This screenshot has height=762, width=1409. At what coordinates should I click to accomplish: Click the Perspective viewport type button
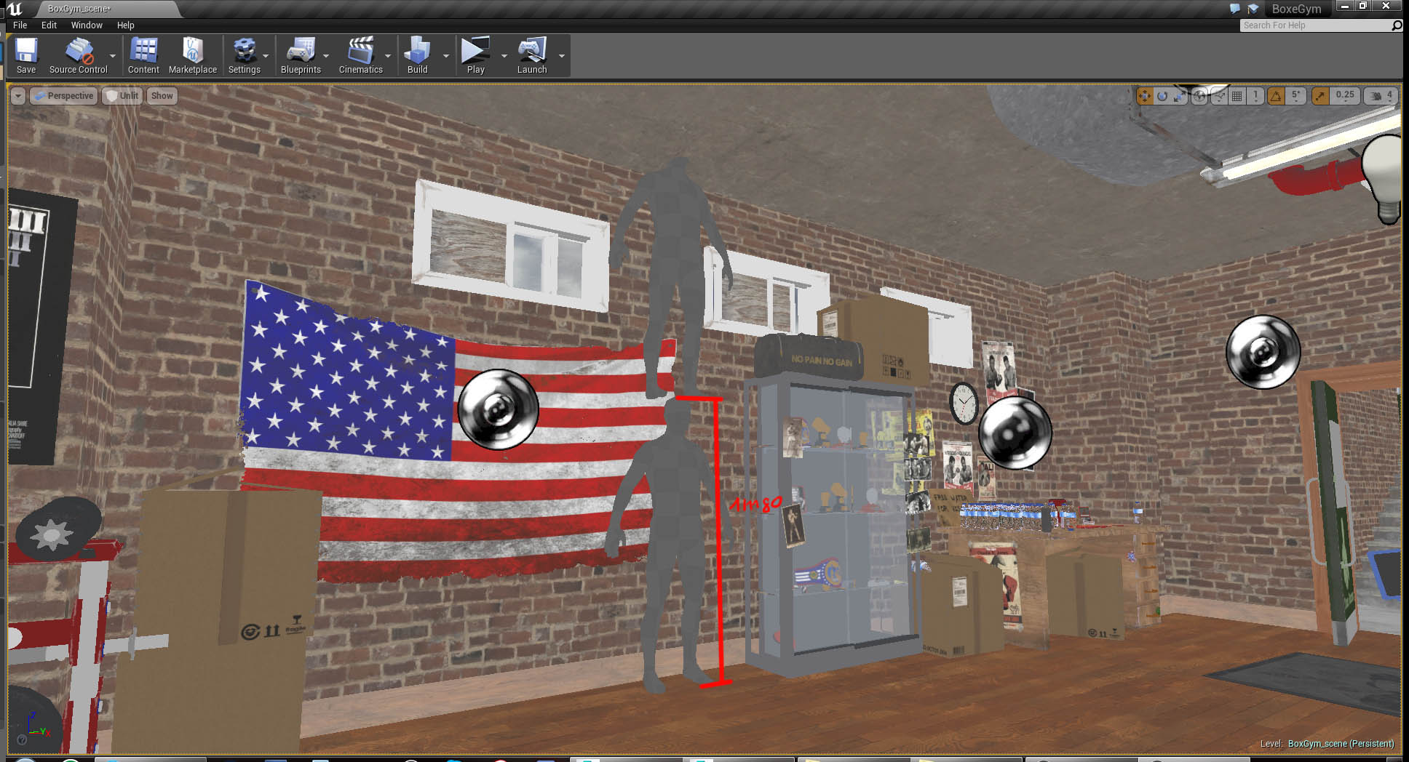[x=64, y=96]
